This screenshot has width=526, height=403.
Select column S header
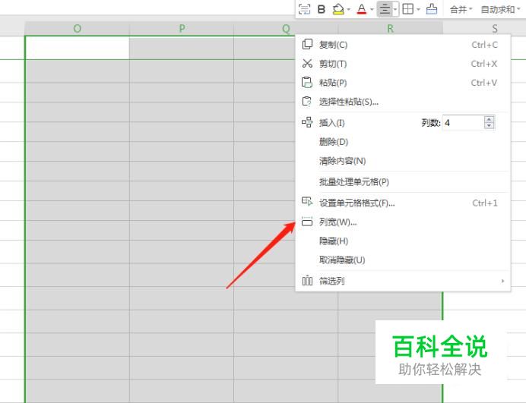[495, 29]
